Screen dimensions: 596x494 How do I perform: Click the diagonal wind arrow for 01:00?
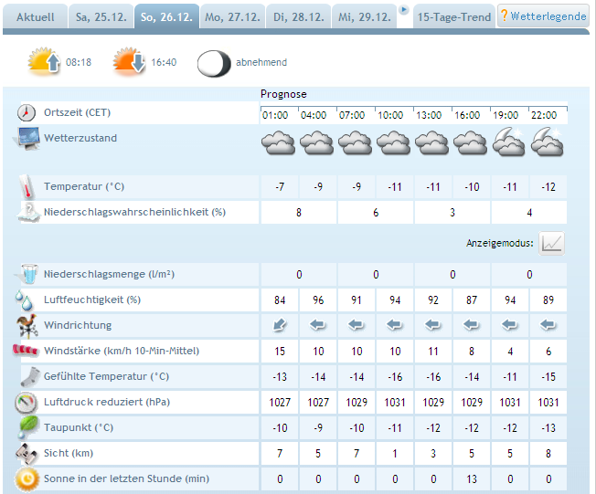pos(280,325)
